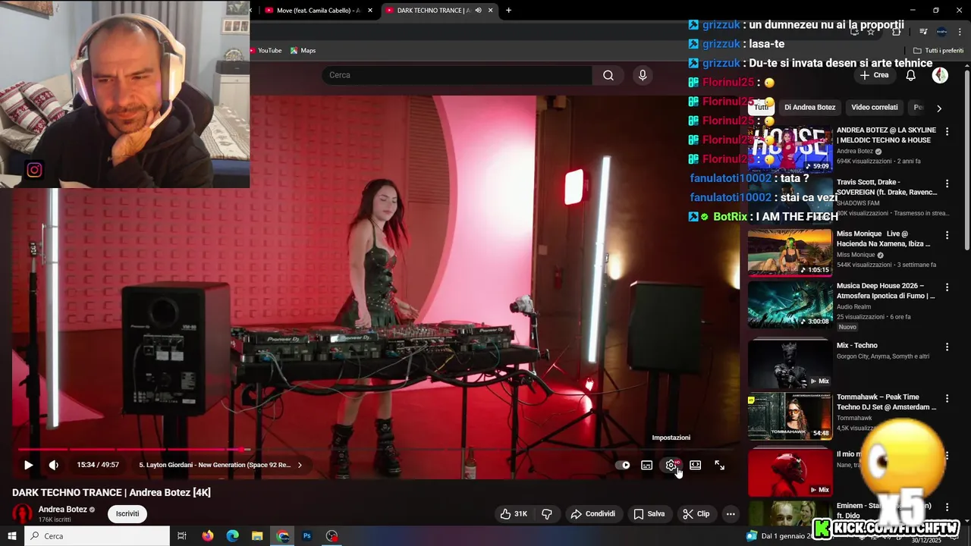Open Mix - Techno playlist thumbnail

pyautogui.click(x=790, y=363)
